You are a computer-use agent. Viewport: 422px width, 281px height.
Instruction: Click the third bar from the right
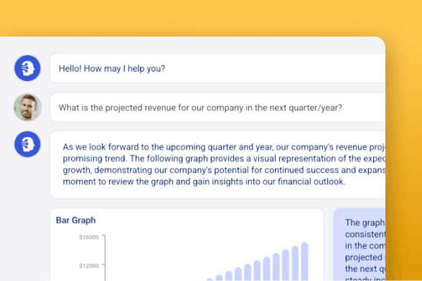coord(286,265)
